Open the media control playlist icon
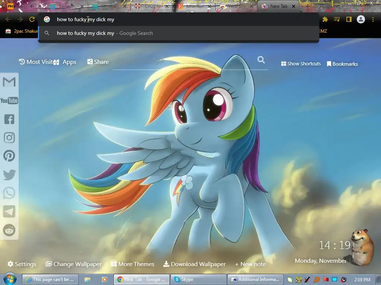The width and height of the screenshot is (381, 285). (x=337, y=19)
